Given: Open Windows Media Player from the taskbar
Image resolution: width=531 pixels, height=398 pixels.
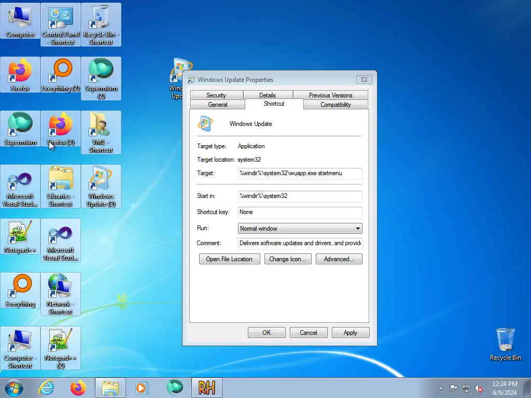Looking at the screenshot, I should point(142,388).
